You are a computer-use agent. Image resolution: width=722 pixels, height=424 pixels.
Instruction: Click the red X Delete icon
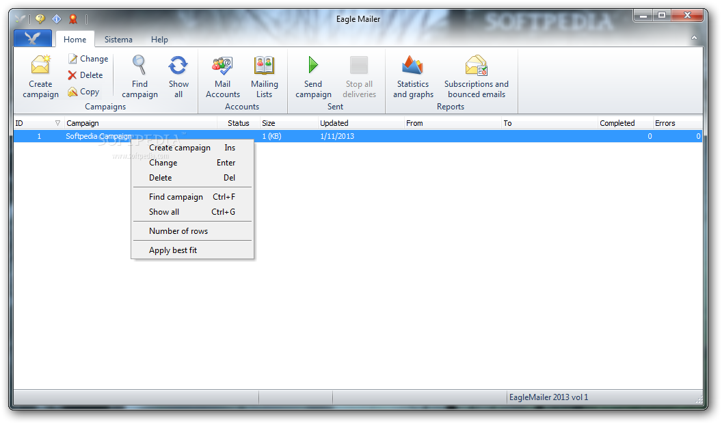point(72,75)
